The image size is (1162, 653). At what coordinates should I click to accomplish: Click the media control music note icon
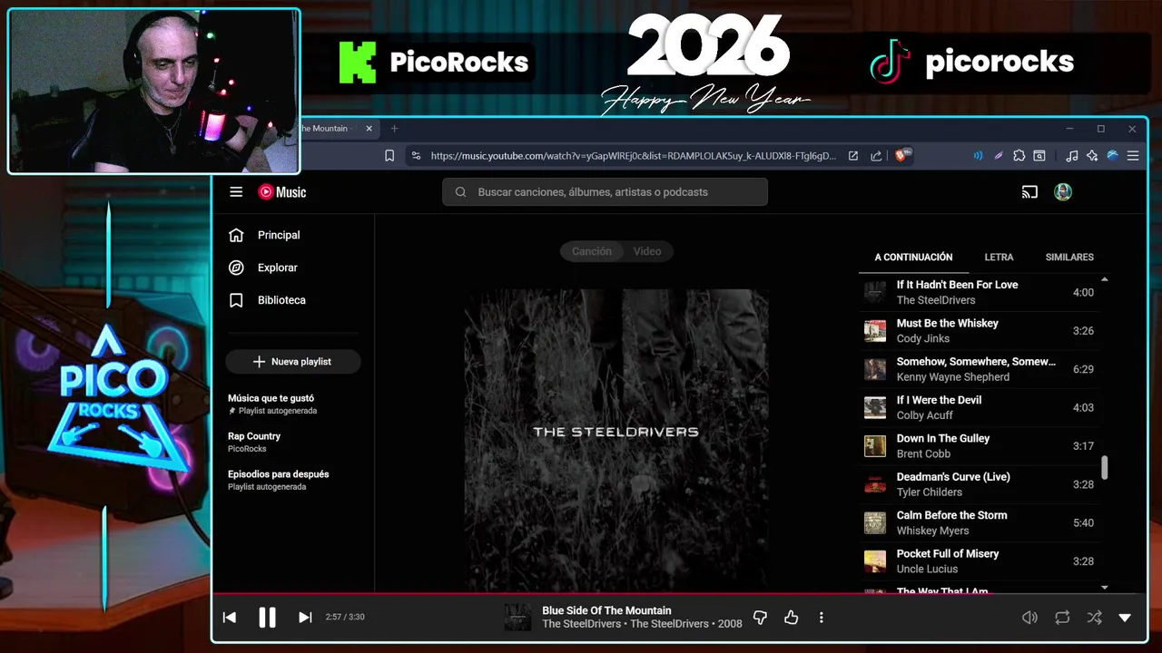pos(1072,156)
